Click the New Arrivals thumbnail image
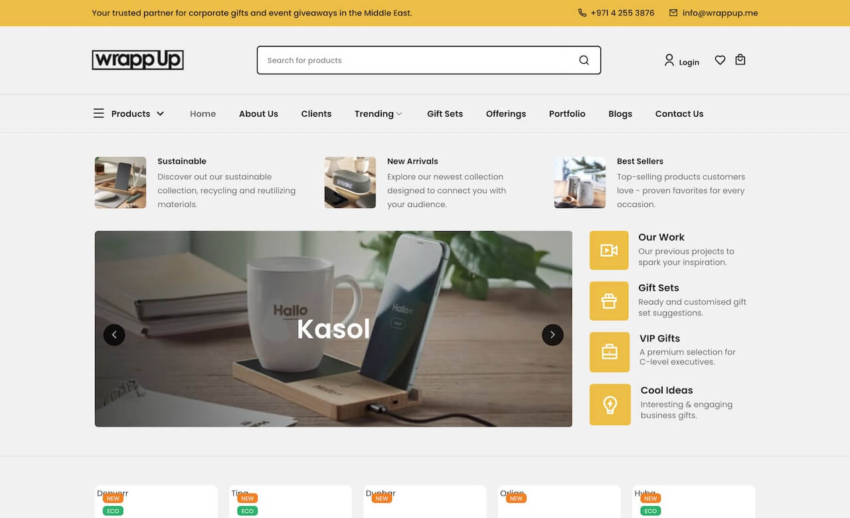The width and height of the screenshot is (850, 518). click(x=350, y=183)
